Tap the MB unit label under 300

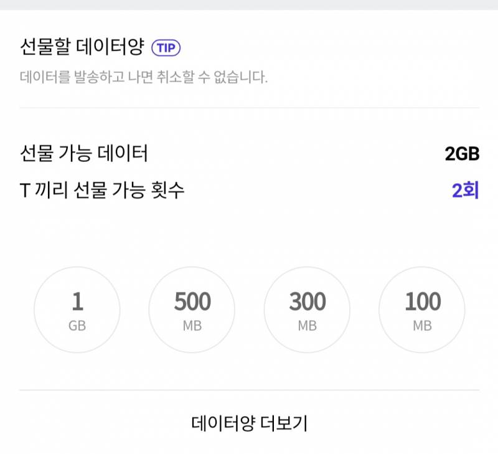click(307, 326)
